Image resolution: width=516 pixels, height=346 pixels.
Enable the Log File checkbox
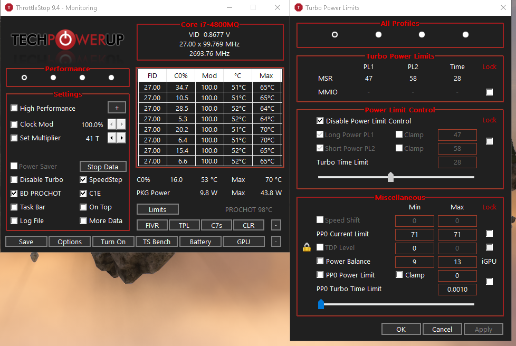pos(14,220)
